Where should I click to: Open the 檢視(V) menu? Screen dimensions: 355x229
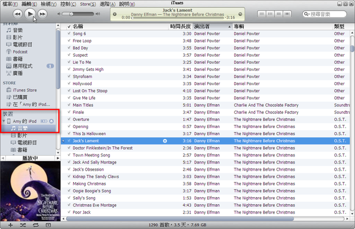tap(49, 4)
